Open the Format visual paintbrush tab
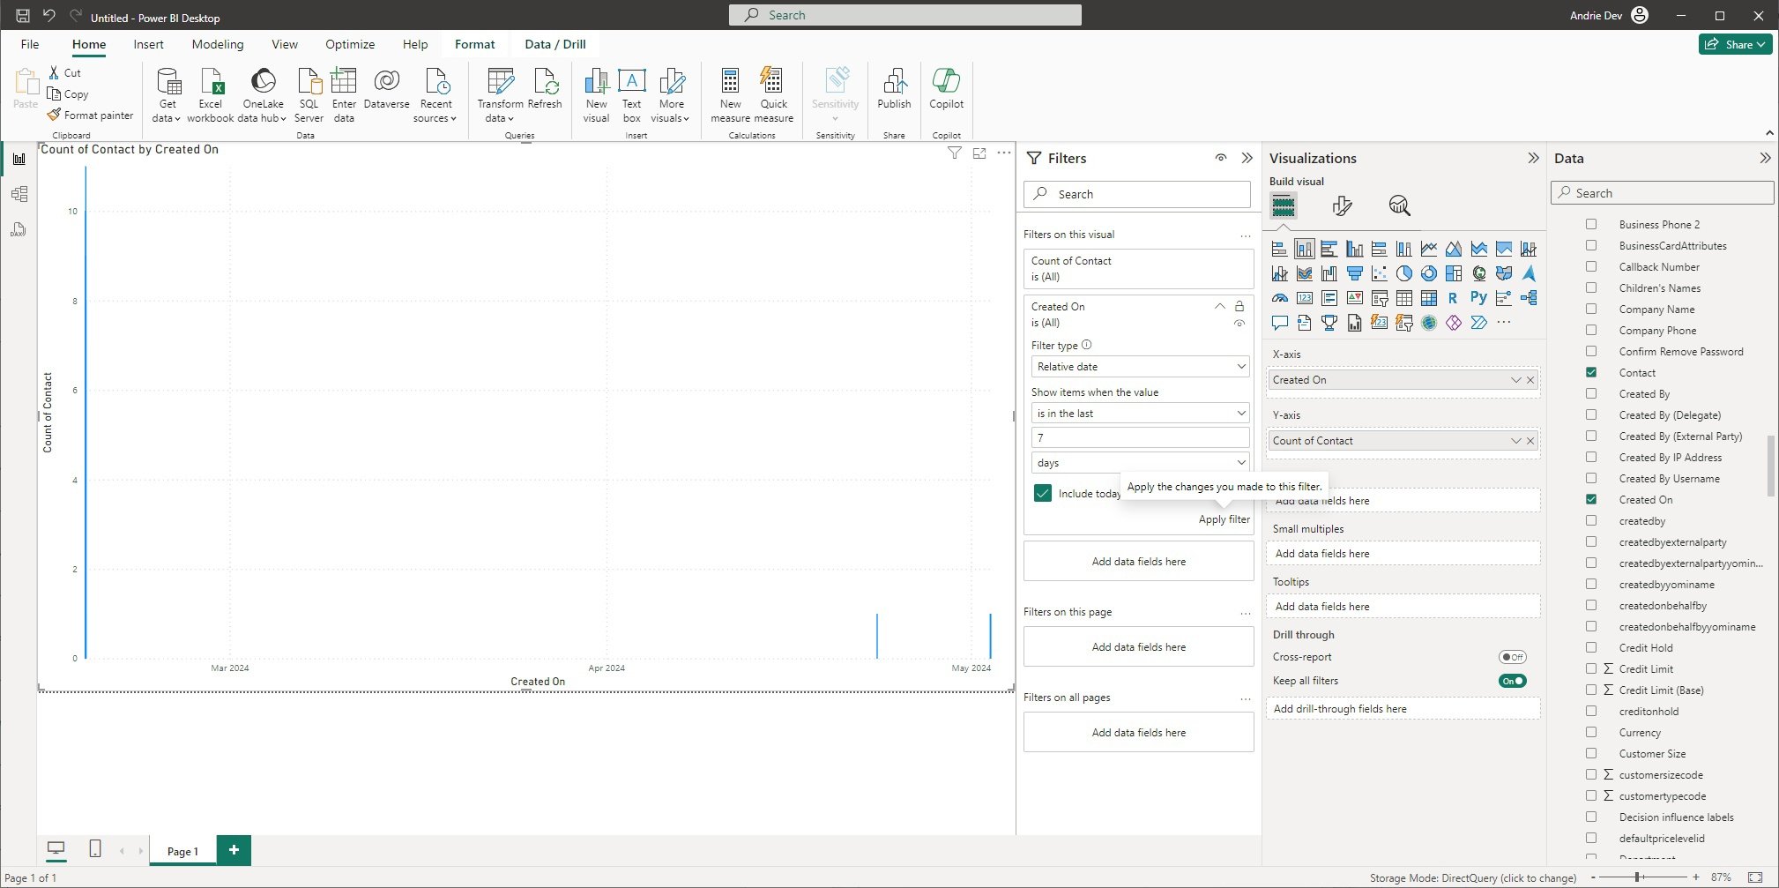 tap(1342, 206)
